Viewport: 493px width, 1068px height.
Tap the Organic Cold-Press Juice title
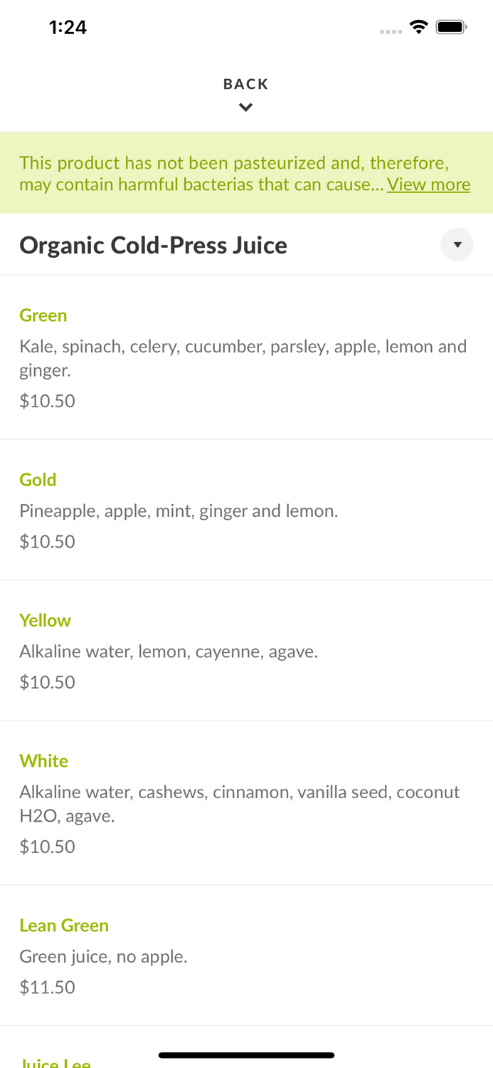click(154, 244)
